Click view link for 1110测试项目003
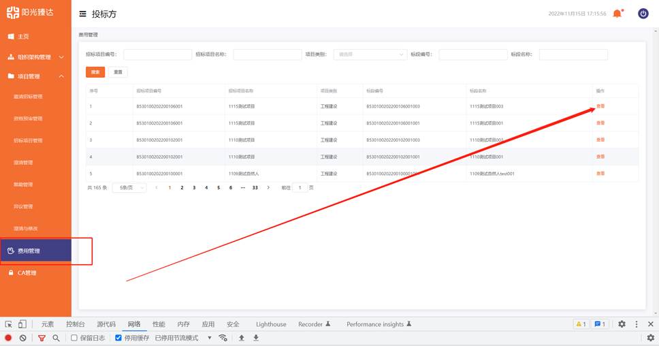The width and height of the screenshot is (659, 346). 600,140
